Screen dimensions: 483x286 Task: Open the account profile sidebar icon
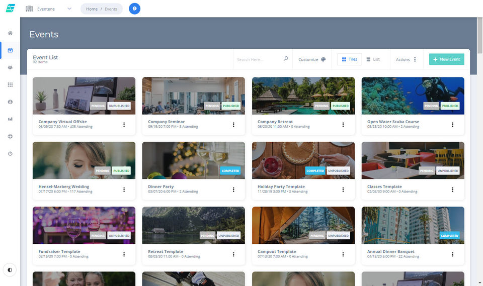10,102
